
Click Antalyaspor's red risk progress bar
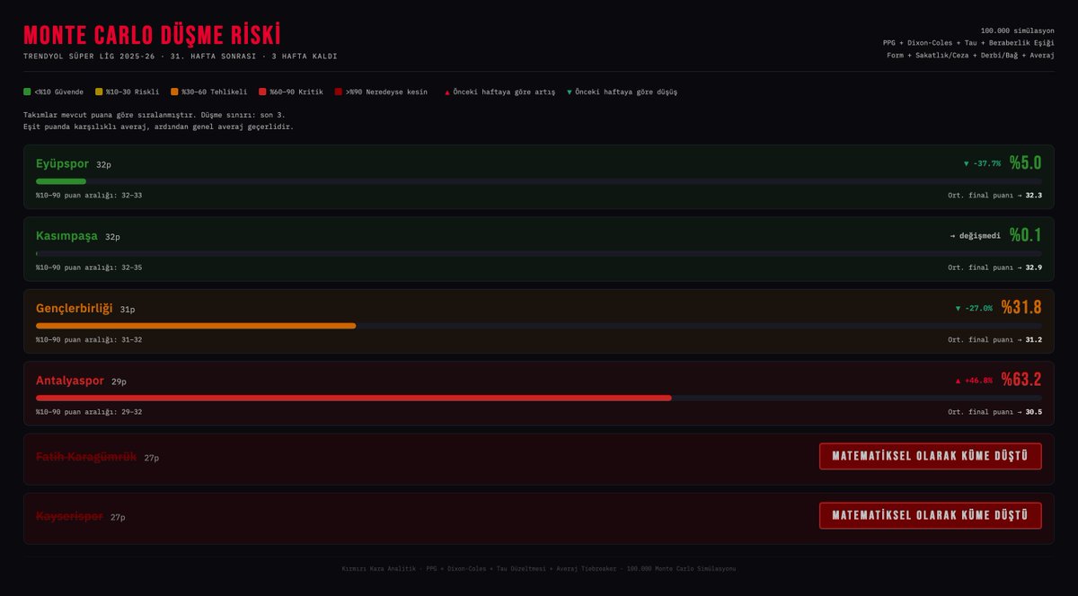(x=354, y=397)
